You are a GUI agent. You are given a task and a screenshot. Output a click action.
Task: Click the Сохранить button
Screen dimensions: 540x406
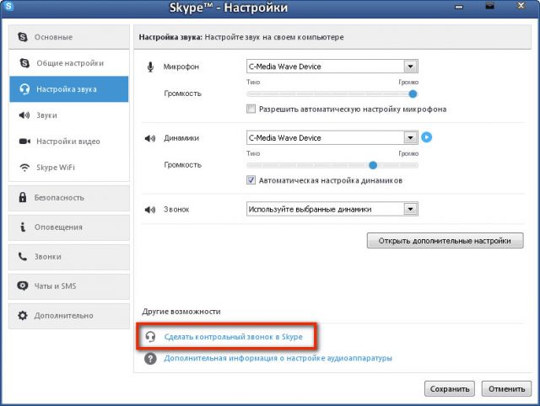click(x=450, y=389)
